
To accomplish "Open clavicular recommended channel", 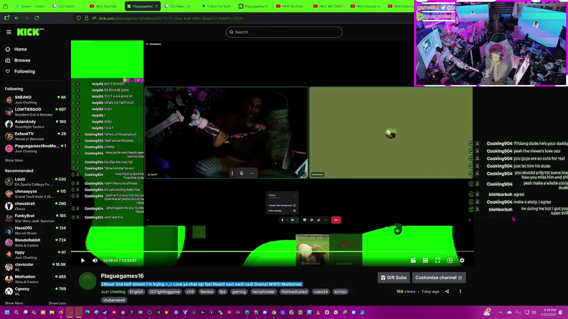I will coord(35,267).
